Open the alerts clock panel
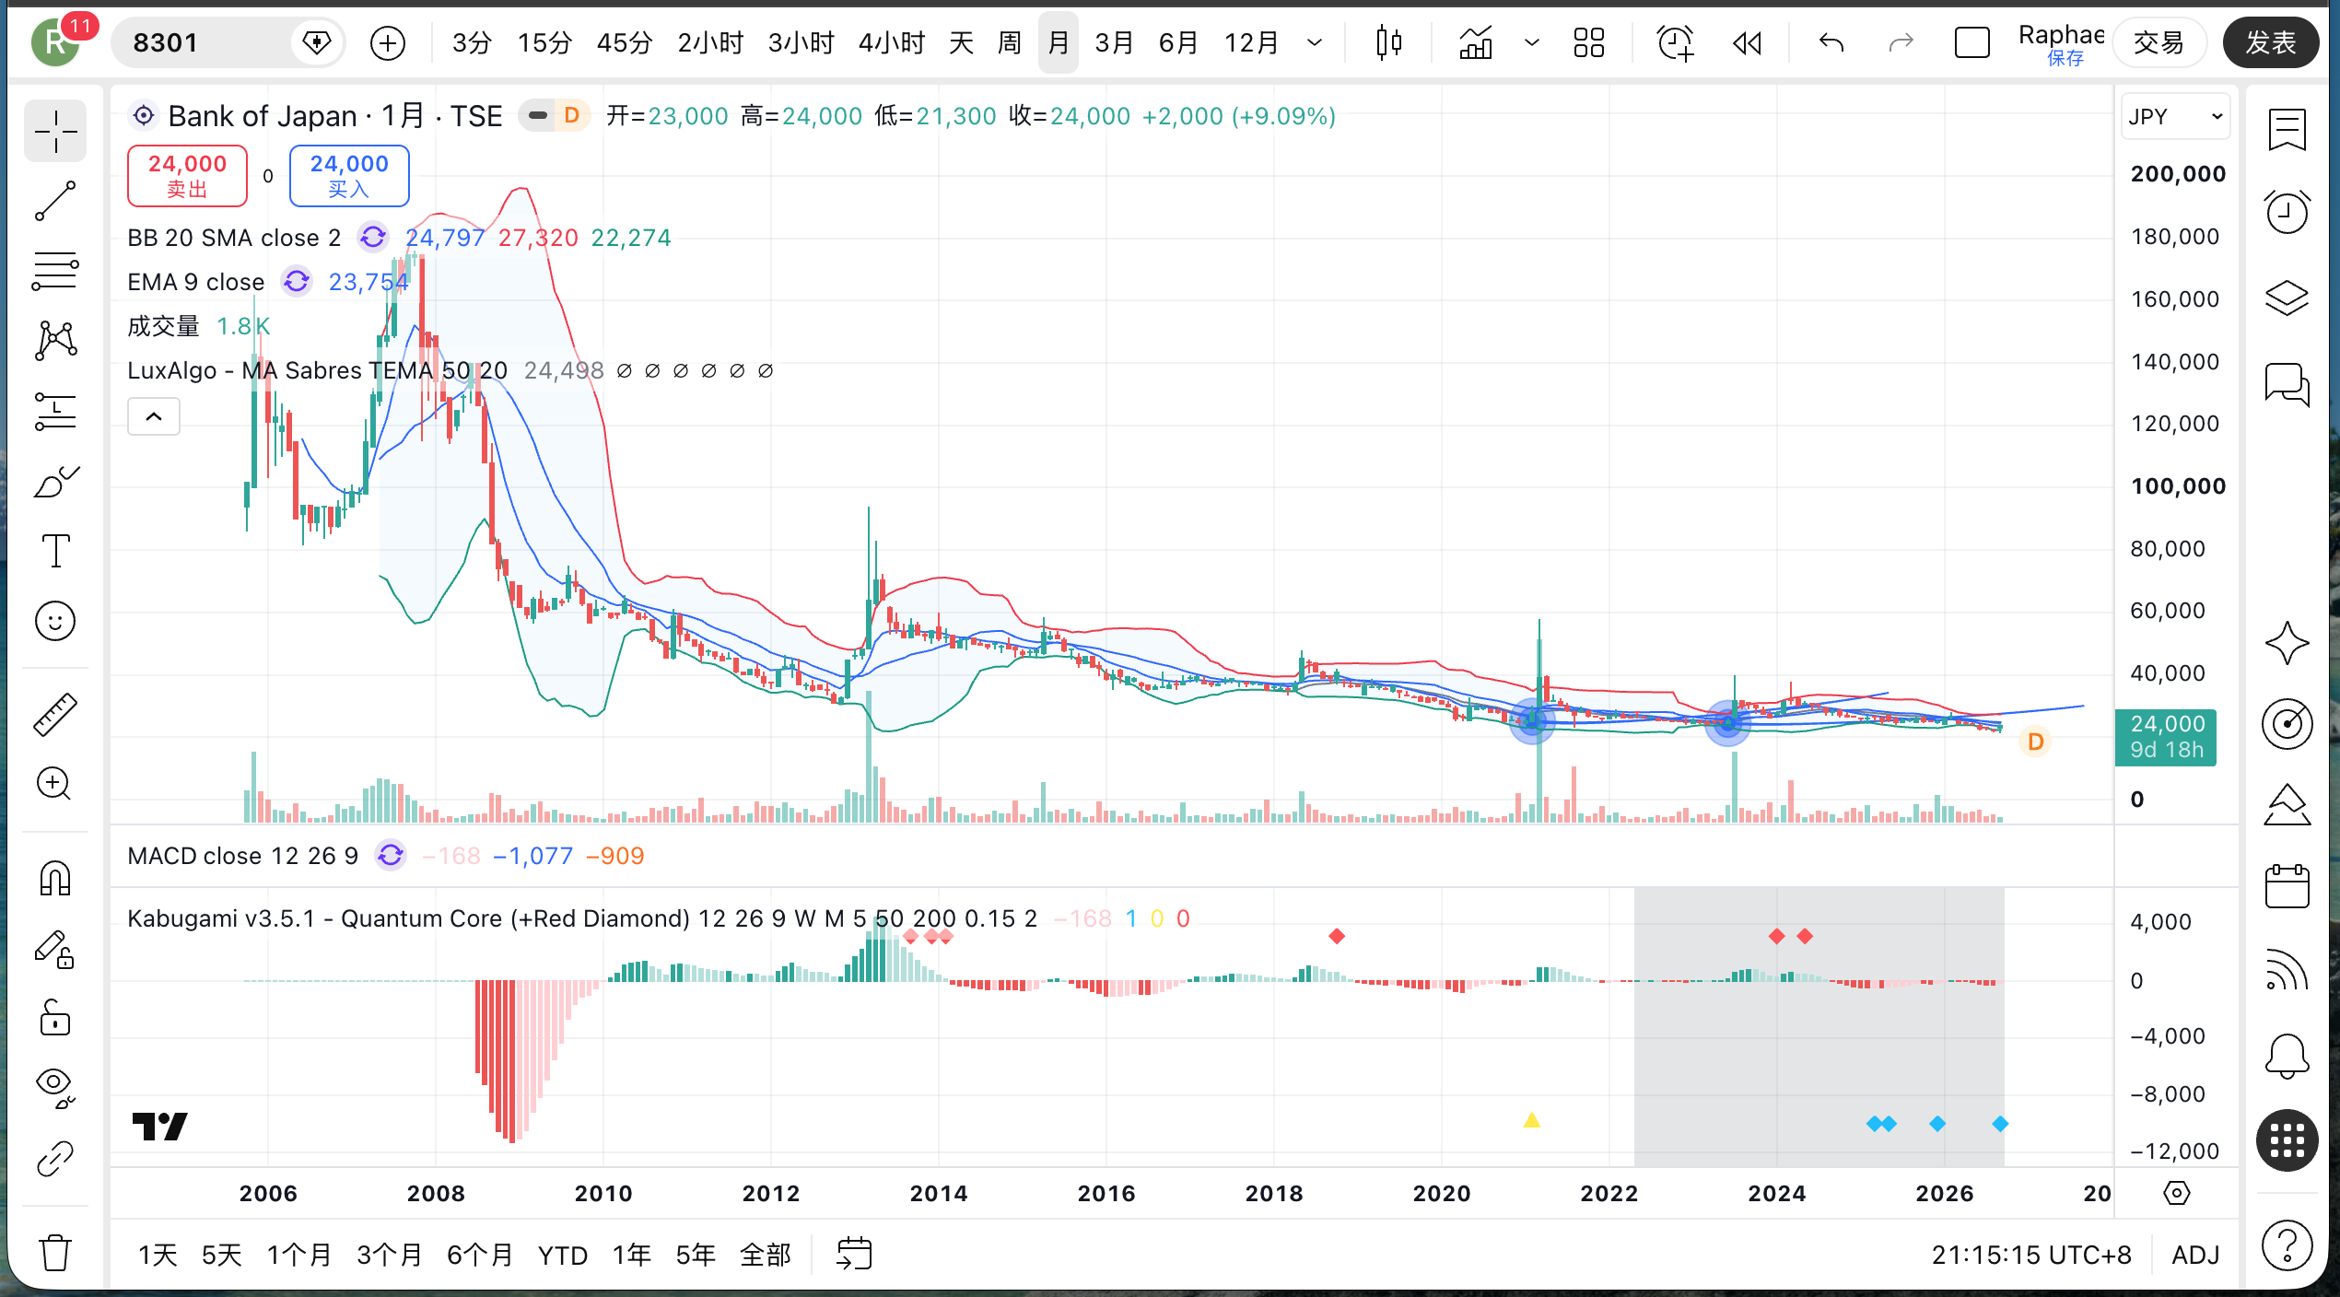The height and width of the screenshot is (1297, 2340). click(x=2287, y=213)
